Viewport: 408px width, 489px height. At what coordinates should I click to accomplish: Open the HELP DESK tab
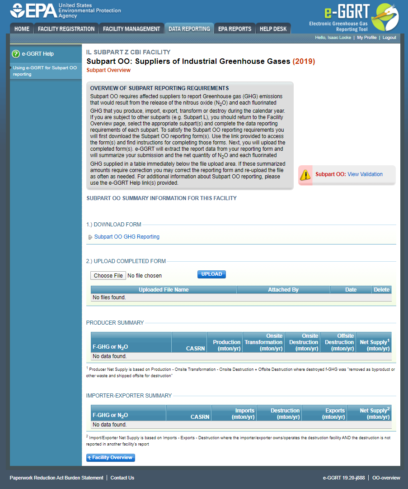click(273, 29)
